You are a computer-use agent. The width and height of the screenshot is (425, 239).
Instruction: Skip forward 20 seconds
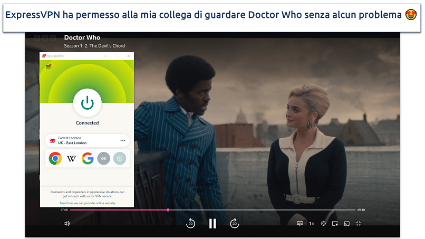point(235,224)
